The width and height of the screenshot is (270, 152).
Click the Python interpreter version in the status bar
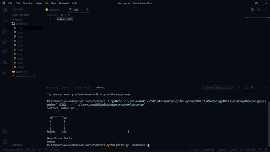click(13, 149)
